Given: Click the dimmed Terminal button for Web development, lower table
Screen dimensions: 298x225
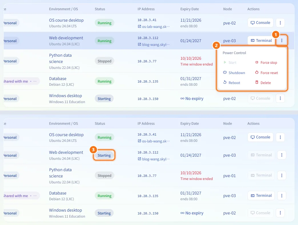Looking at the screenshot, I should [261, 155].
